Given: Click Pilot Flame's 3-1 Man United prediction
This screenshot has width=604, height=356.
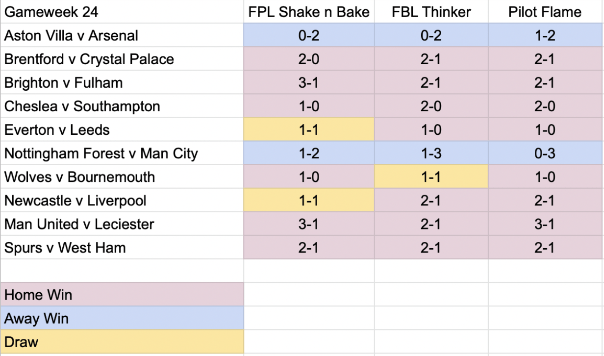Looking at the screenshot, I should click(545, 224).
